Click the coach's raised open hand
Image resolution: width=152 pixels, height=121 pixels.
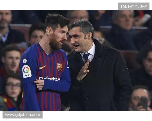click(83, 71)
